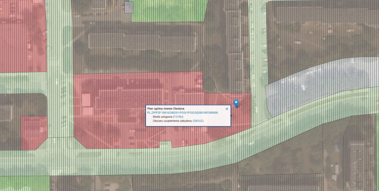The height and width of the screenshot is (191, 379).
Task: Select the solid green zone at top center
Action: point(168,11)
